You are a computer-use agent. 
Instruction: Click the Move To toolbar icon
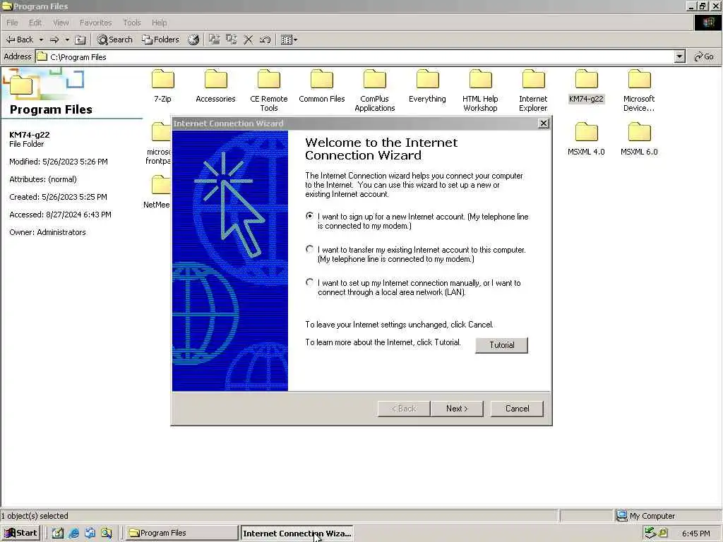215,40
